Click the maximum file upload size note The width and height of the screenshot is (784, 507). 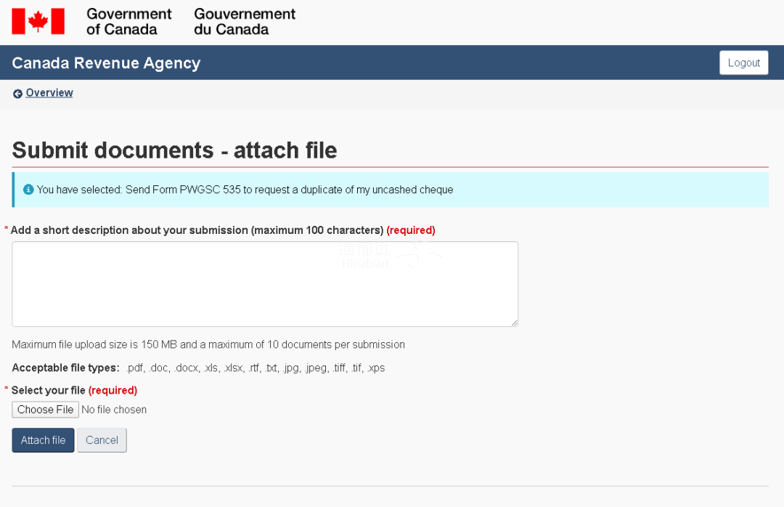(208, 344)
